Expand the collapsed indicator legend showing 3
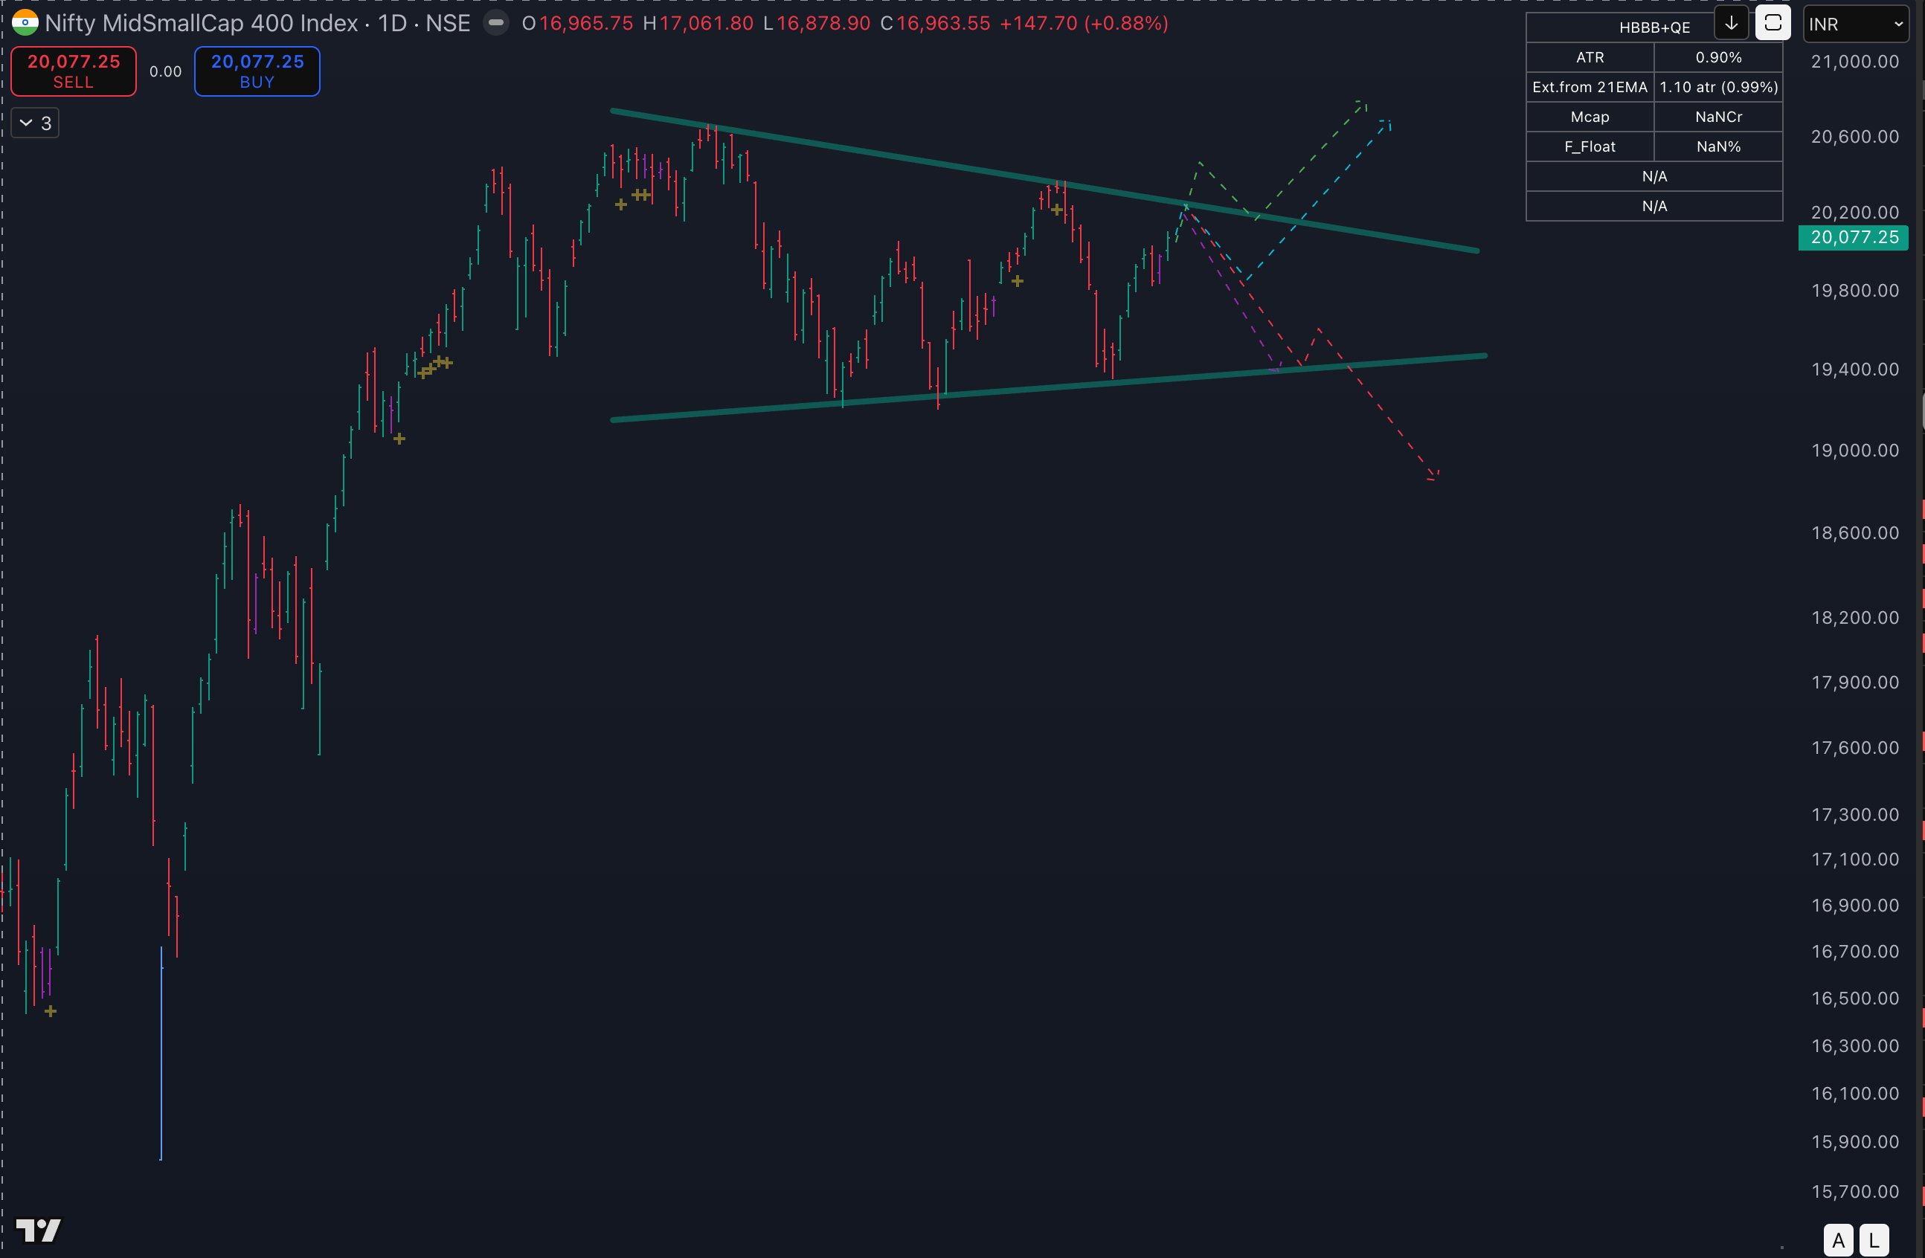The image size is (1925, 1258). click(36, 123)
